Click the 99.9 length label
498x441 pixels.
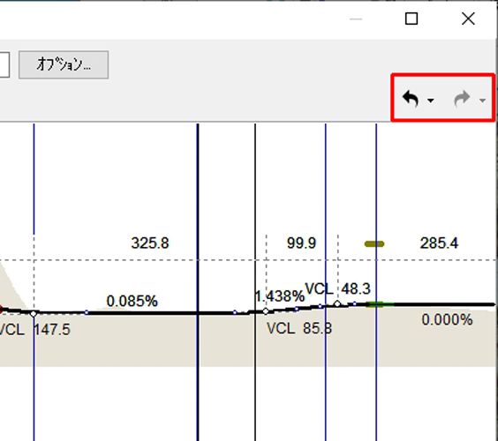pyautogui.click(x=301, y=243)
